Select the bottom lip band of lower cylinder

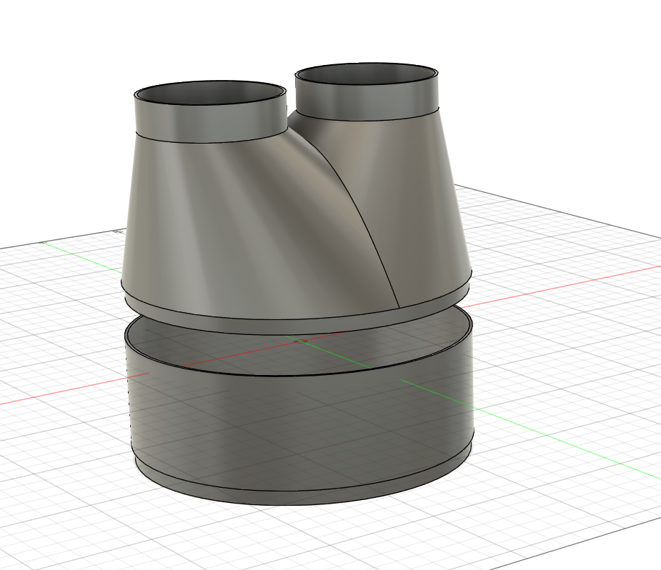(x=304, y=496)
